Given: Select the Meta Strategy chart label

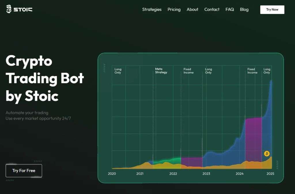Looking at the screenshot, I should (x=161, y=71).
